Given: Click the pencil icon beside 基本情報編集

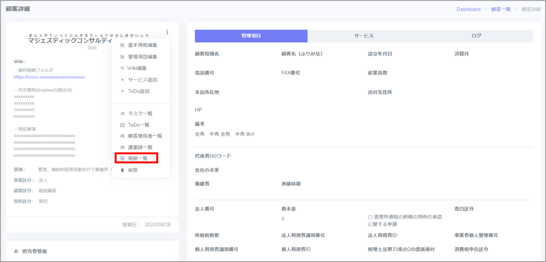Looking at the screenshot, I should pyautogui.click(x=123, y=45).
